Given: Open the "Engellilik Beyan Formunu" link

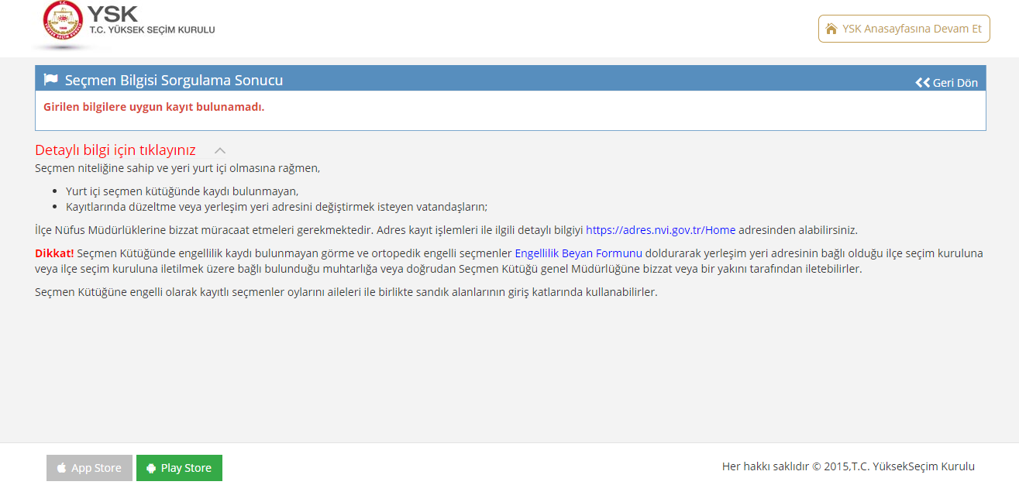Looking at the screenshot, I should pos(578,253).
